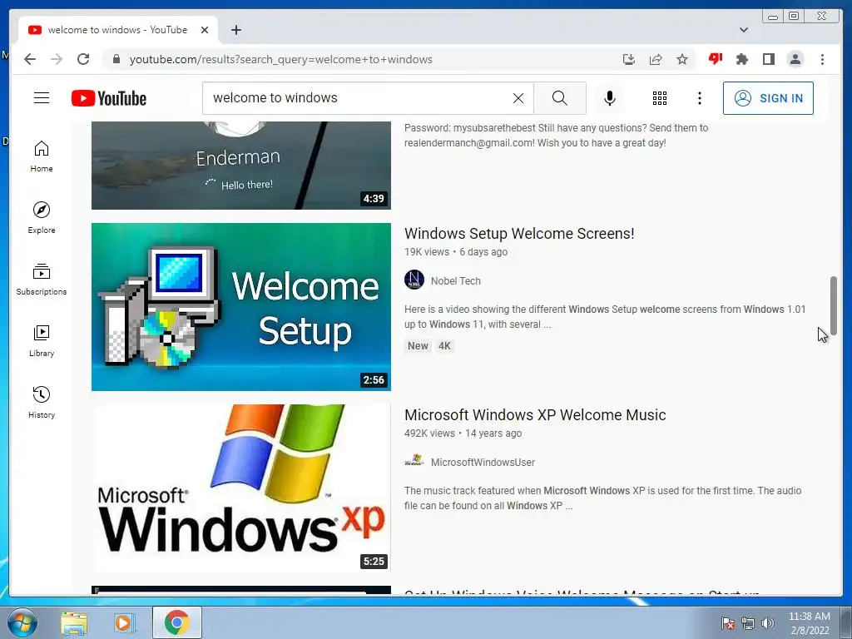Viewport: 852px width, 639px height.
Task: Click the Chrome taskbar button
Action: (x=177, y=622)
